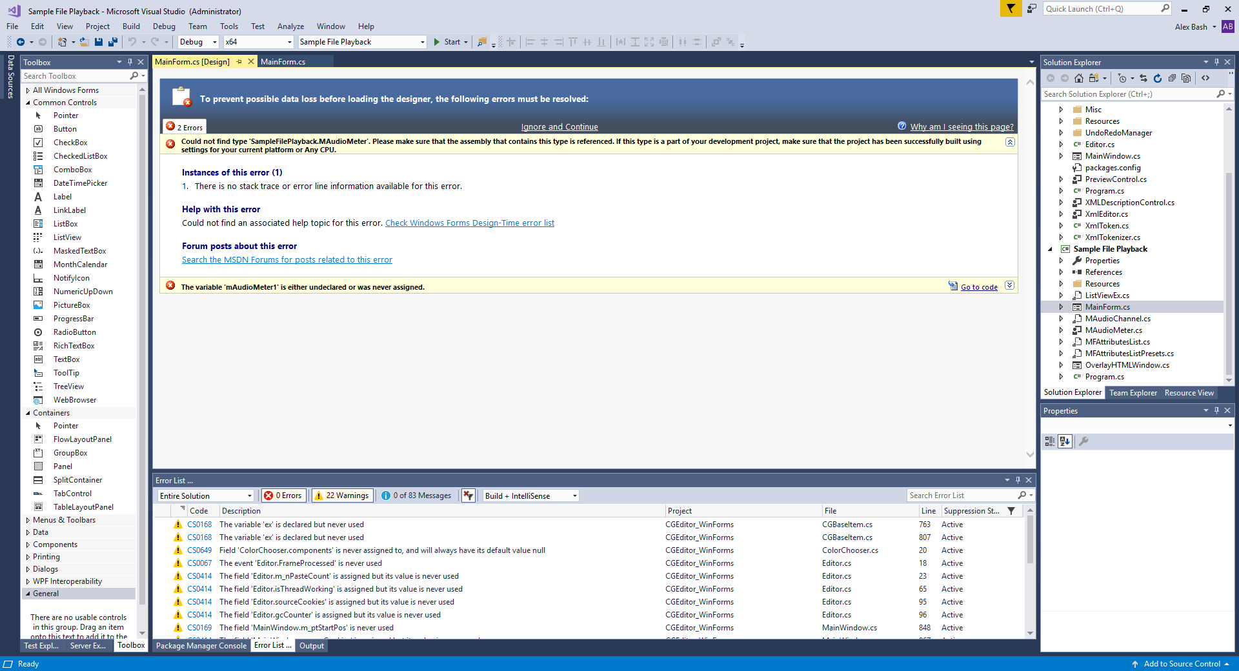The height and width of the screenshot is (671, 1239).
Task: Click the Quick Launch search box
Action: pos(1102,8)
